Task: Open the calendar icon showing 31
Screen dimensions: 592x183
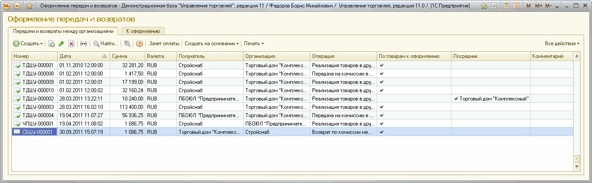Action: click(x=516, y=6)
